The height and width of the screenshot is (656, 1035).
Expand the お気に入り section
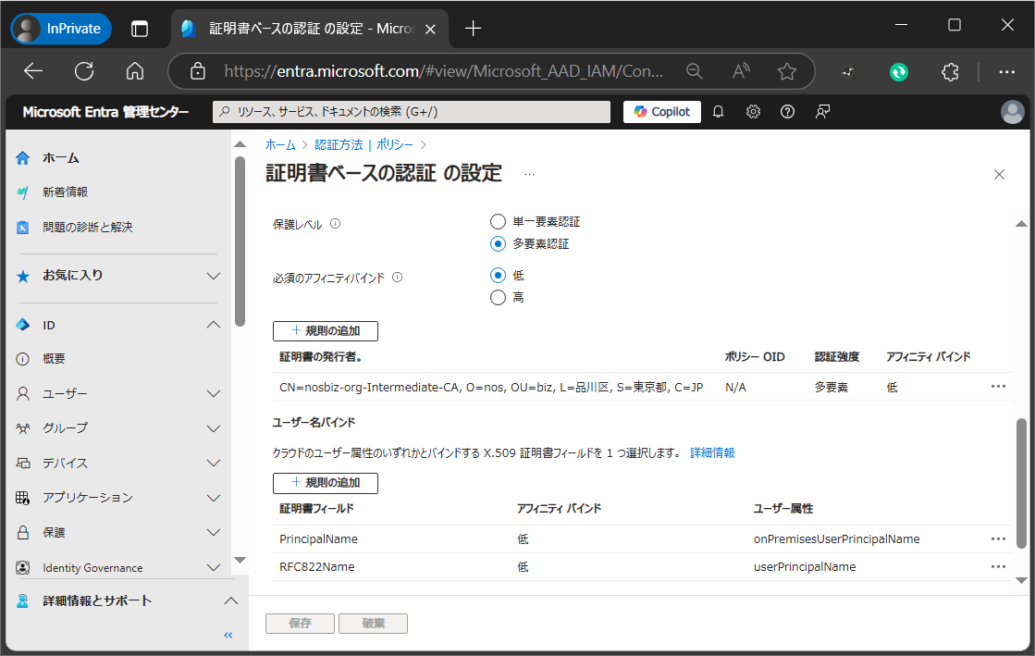click(214, 276)
